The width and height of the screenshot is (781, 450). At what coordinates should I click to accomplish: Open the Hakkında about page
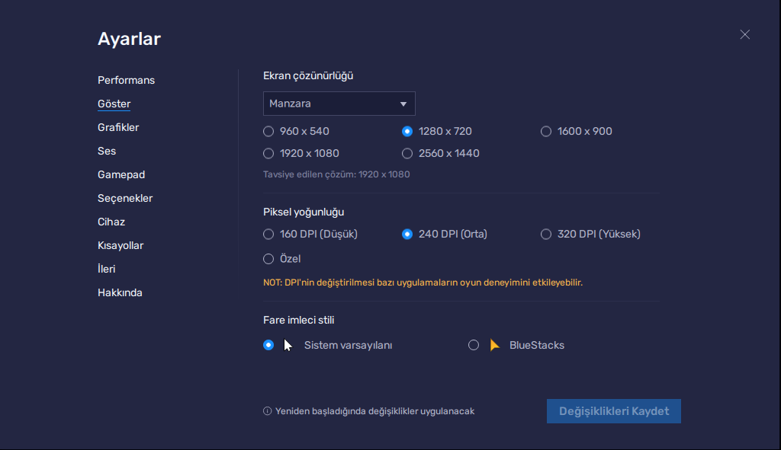coord(120,292)
